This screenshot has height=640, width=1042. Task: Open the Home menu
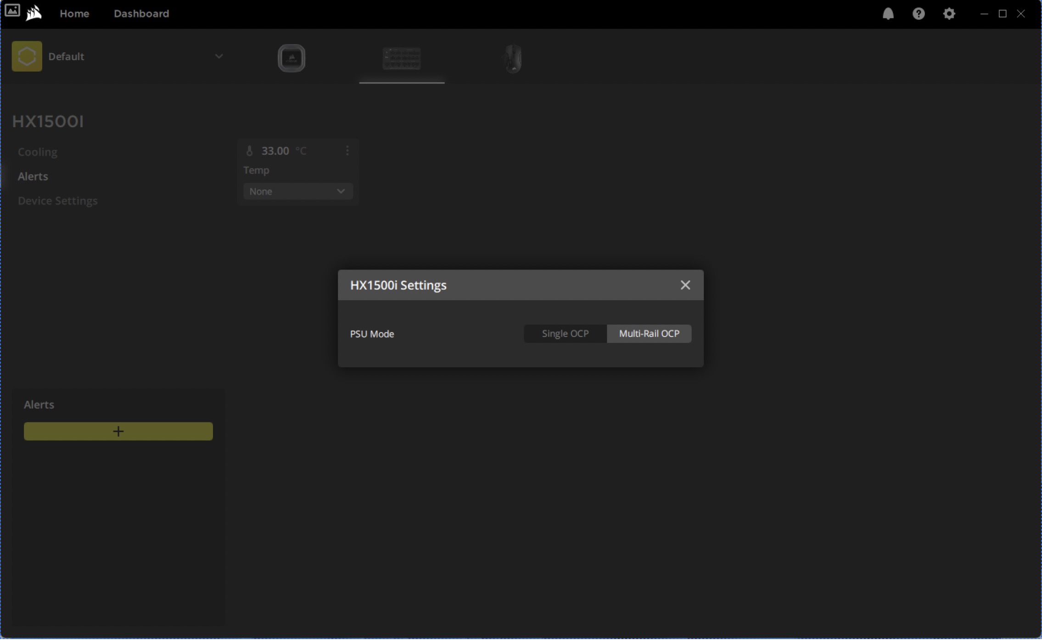click(x=74, y=14)
